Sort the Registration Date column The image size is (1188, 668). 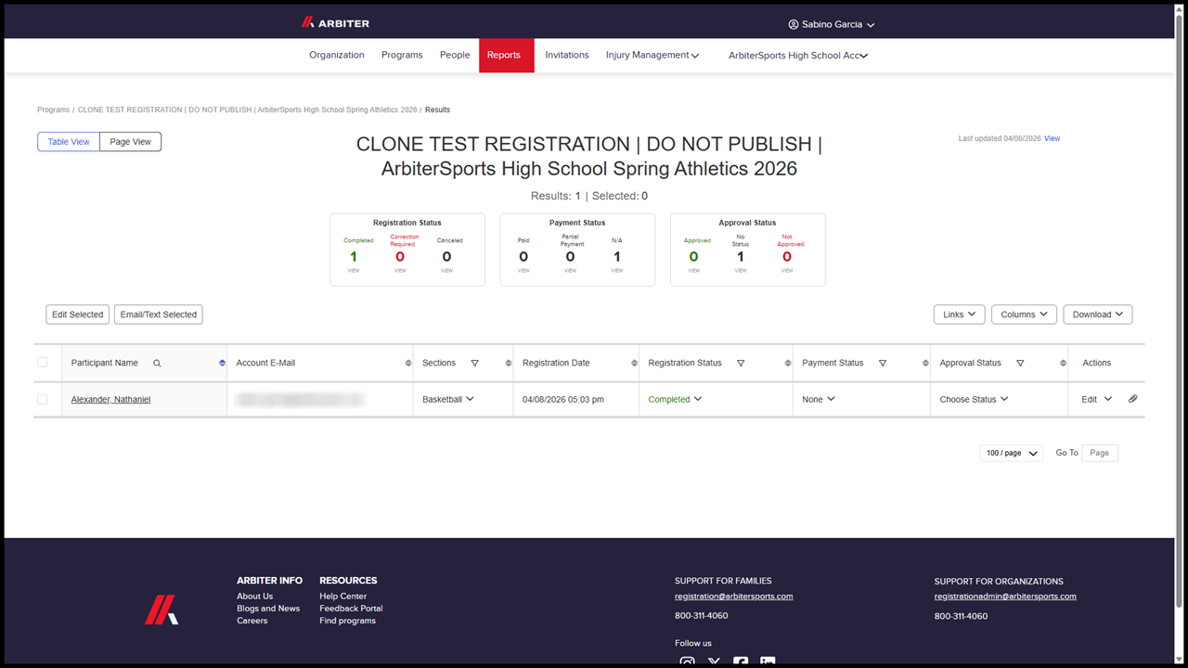pyautogui.click(x=635, y=364)
